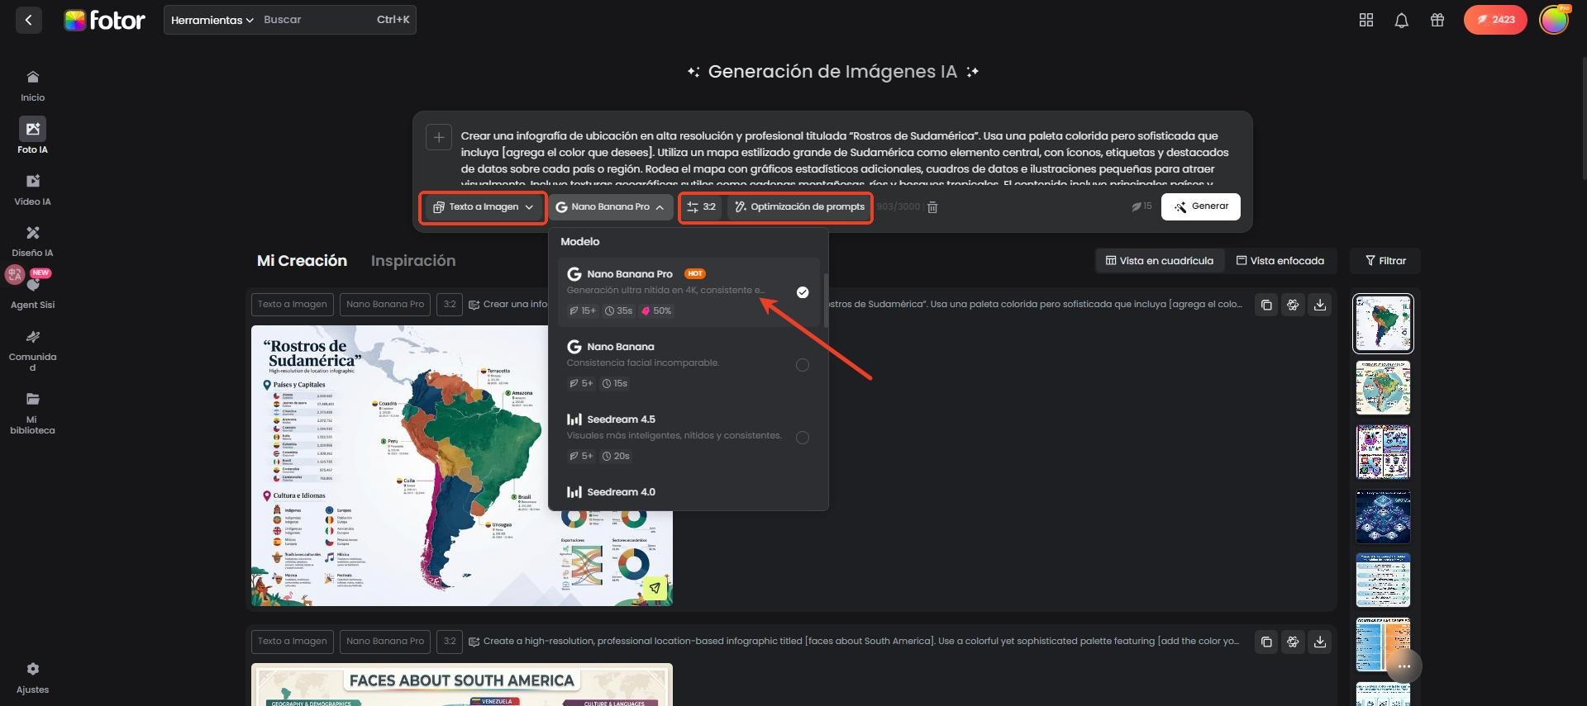1587x706 pixels.
Task: Add reference image with plus button
Action: pos(439,137)
